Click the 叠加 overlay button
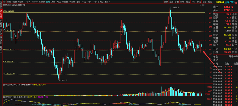This screenshot has height=106, width=238. (x=171, y=2)
